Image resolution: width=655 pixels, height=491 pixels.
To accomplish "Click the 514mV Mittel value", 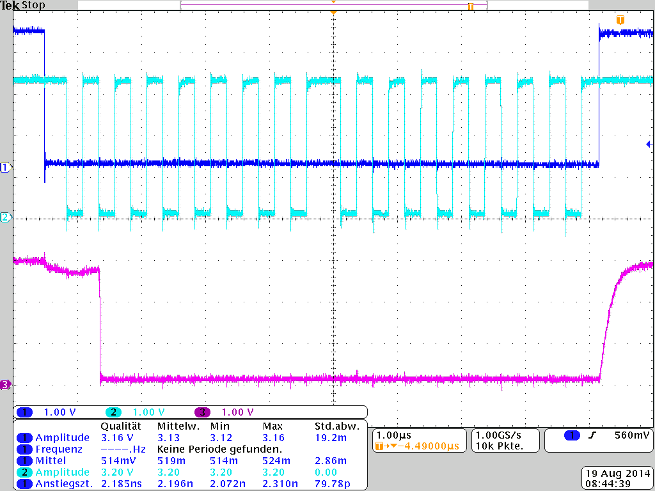I will point(118,460).
